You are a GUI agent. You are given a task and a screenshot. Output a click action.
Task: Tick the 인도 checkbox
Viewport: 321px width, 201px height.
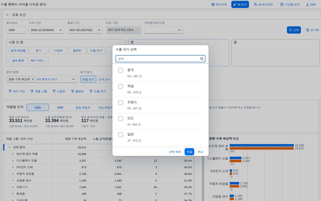121,119
